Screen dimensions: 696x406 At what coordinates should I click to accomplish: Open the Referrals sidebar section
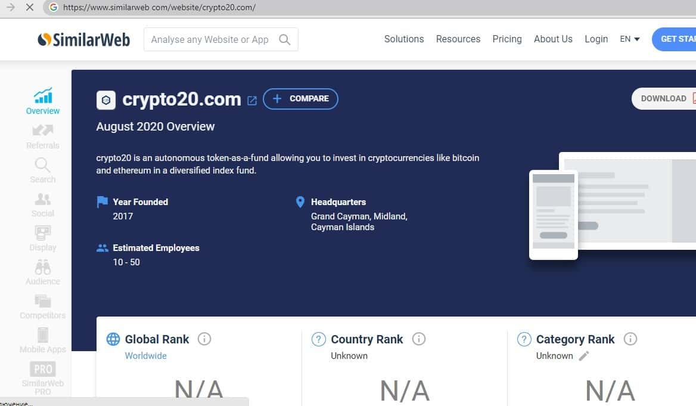pos(43,131)
